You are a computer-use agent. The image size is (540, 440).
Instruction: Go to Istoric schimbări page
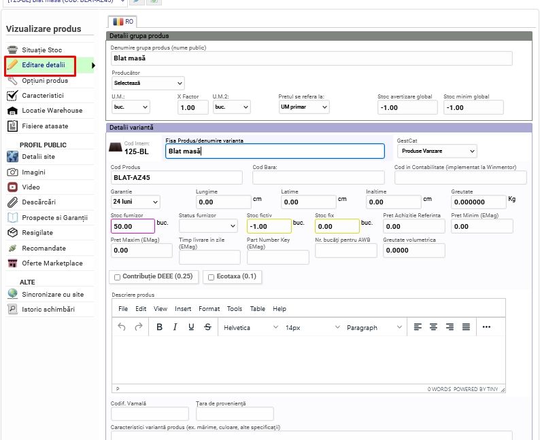tap(48, 310)
